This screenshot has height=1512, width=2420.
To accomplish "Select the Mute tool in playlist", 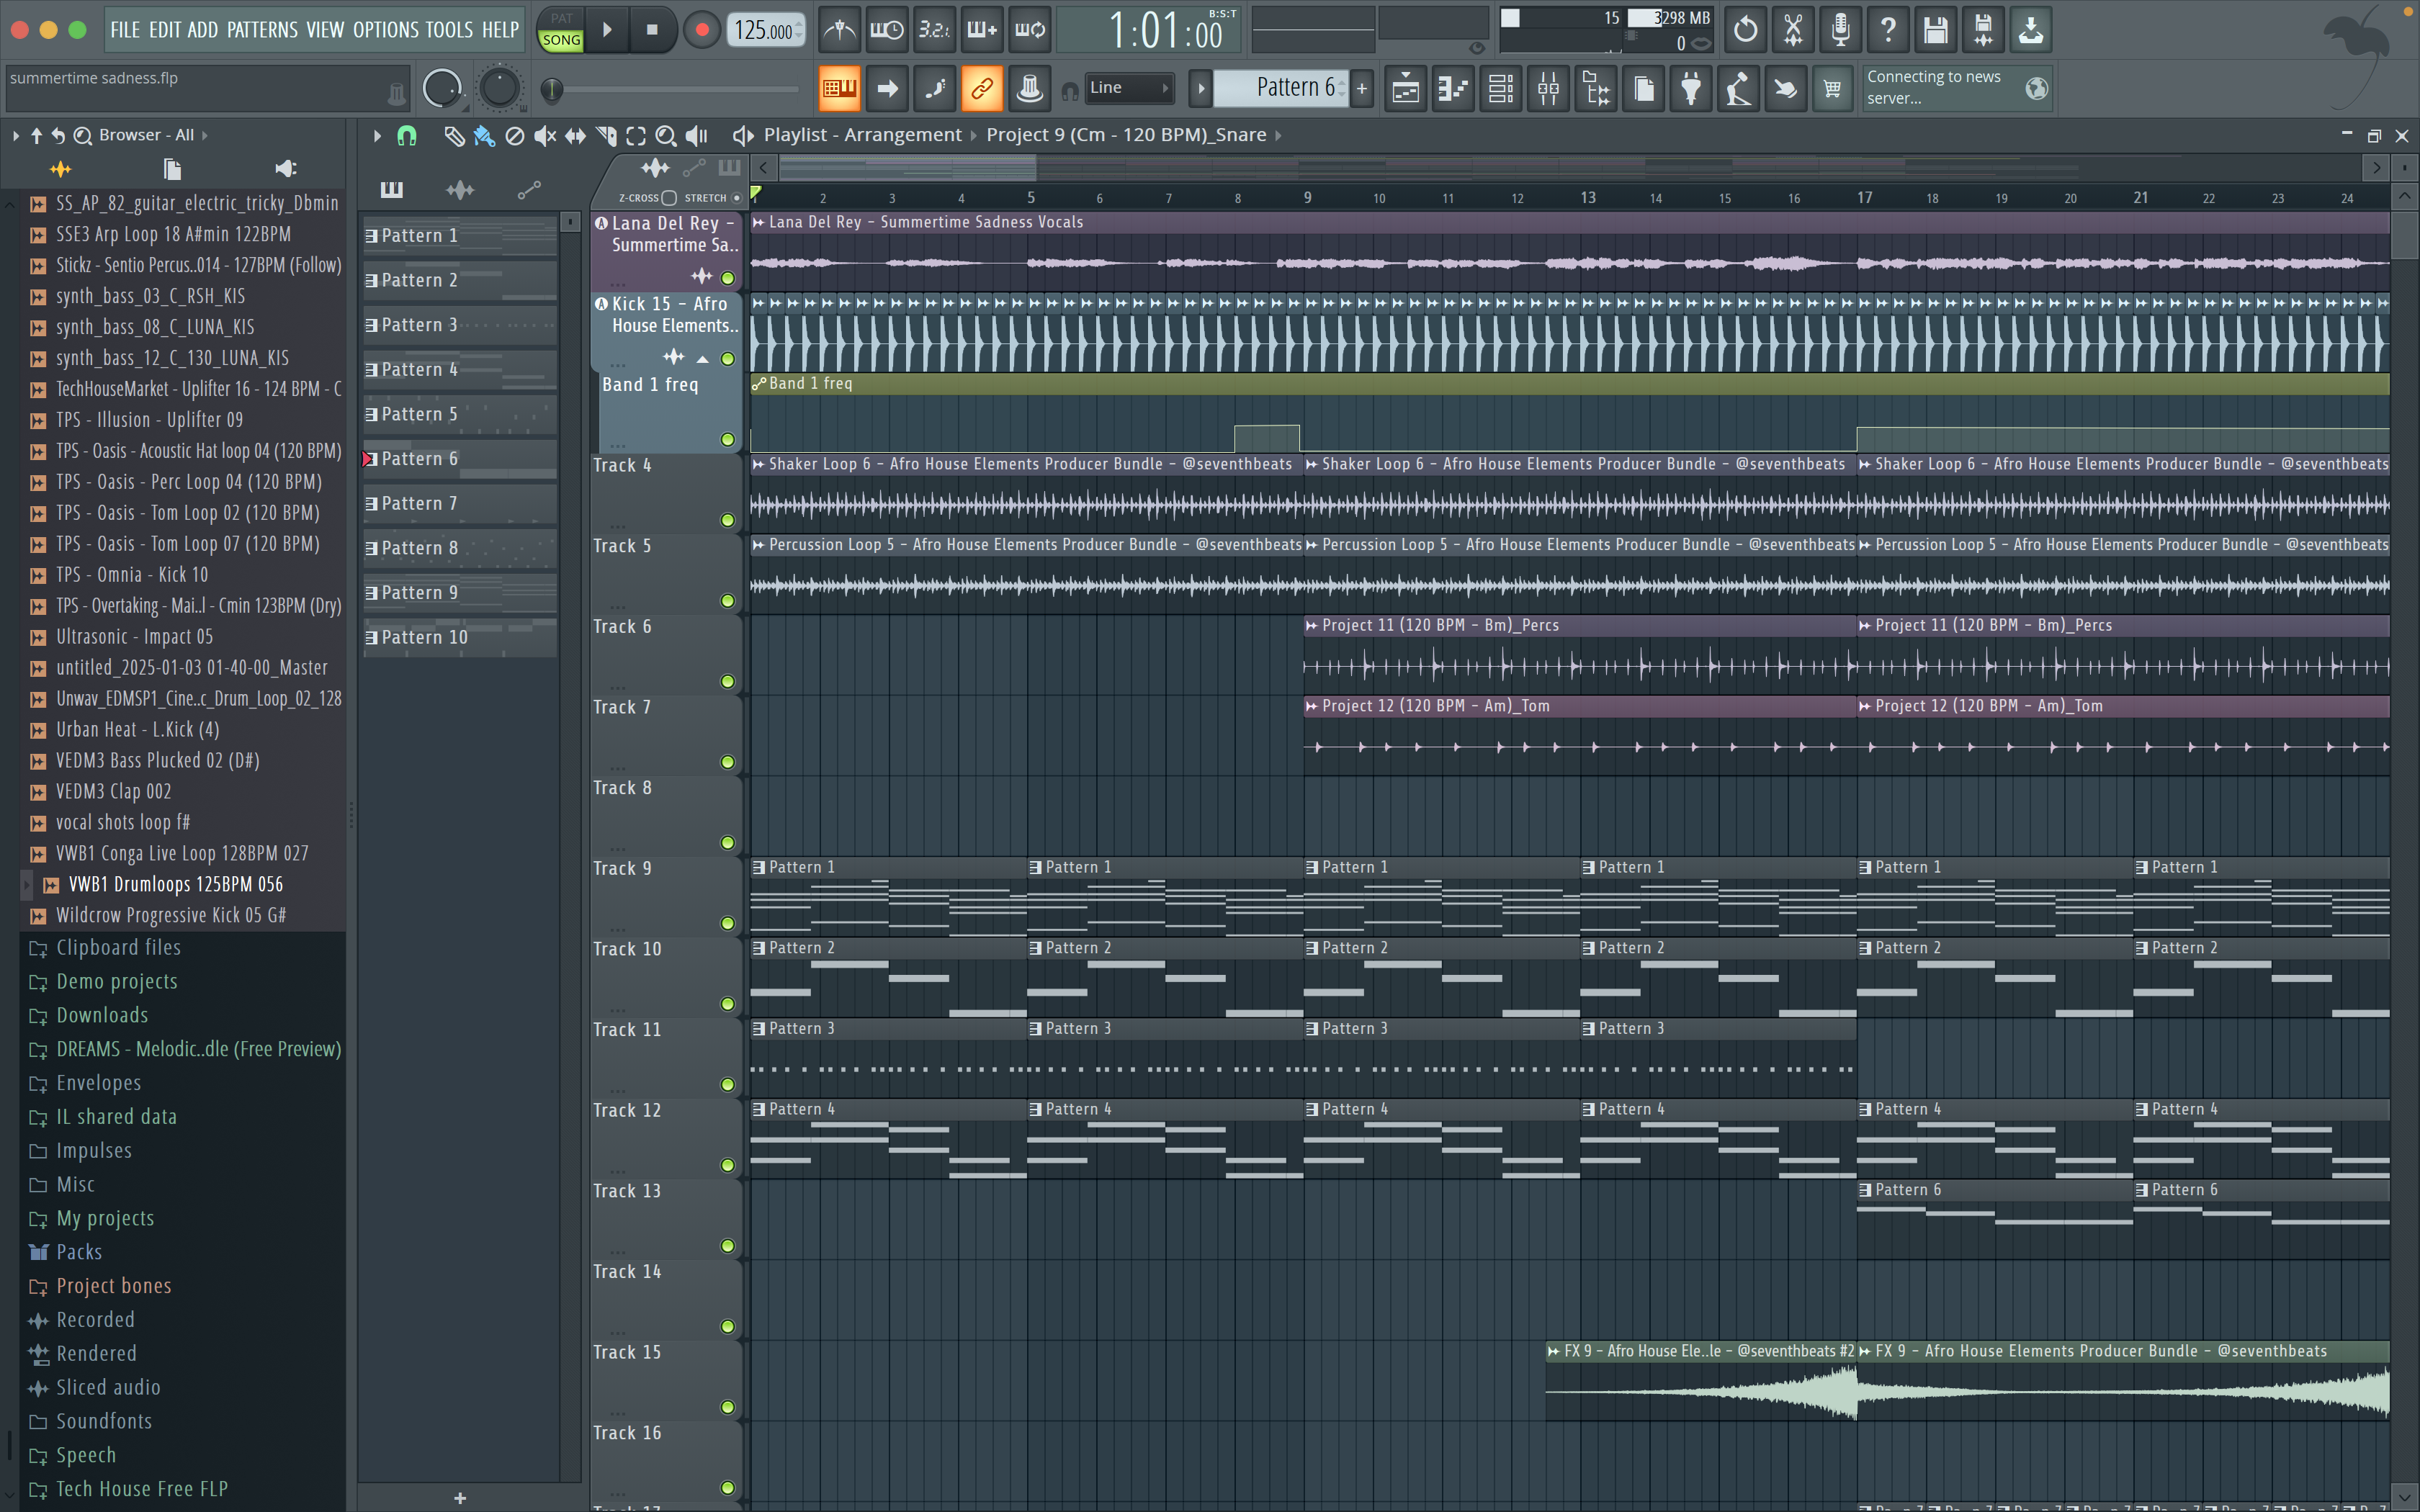I will [544, 136].
